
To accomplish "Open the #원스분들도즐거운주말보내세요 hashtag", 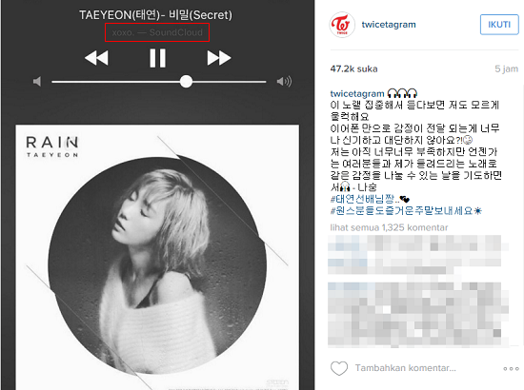I will (x=401, y=211).
